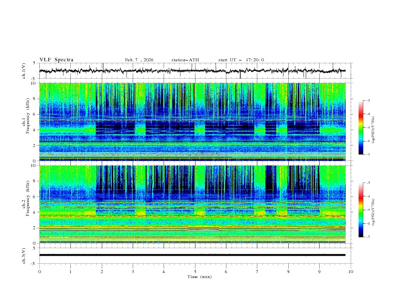Click the ch.2 colorbar "log(PSD)(V²/Hz)" label

click(x=373, y=212)
